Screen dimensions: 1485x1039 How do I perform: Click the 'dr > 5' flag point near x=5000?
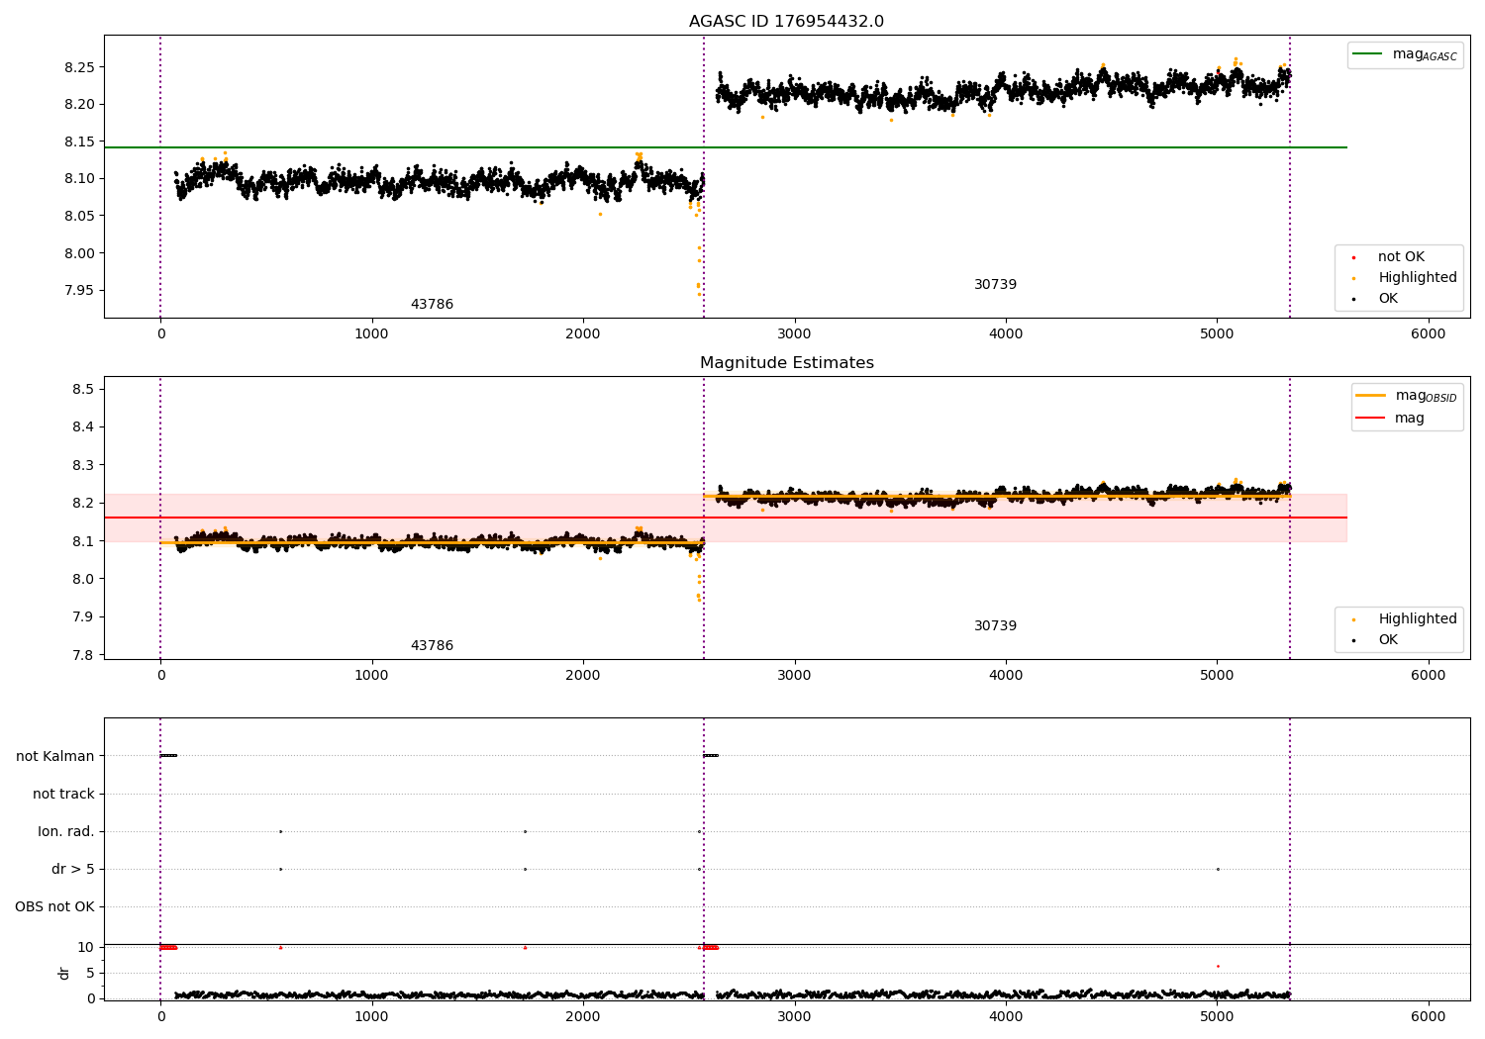click(x=1218, y=869)
